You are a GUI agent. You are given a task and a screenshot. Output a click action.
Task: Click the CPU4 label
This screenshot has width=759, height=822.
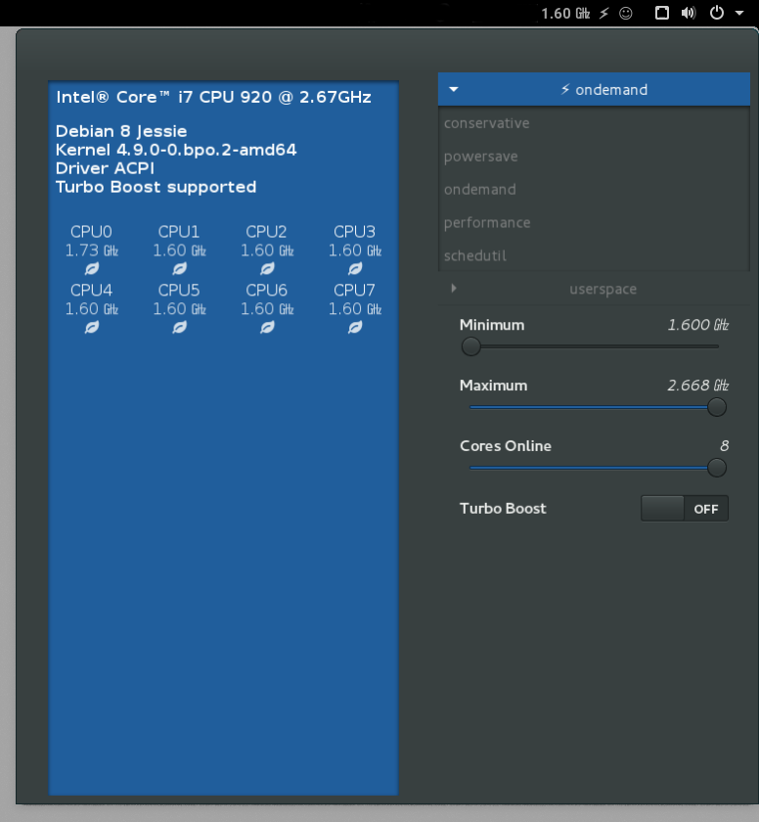[91, 291]
